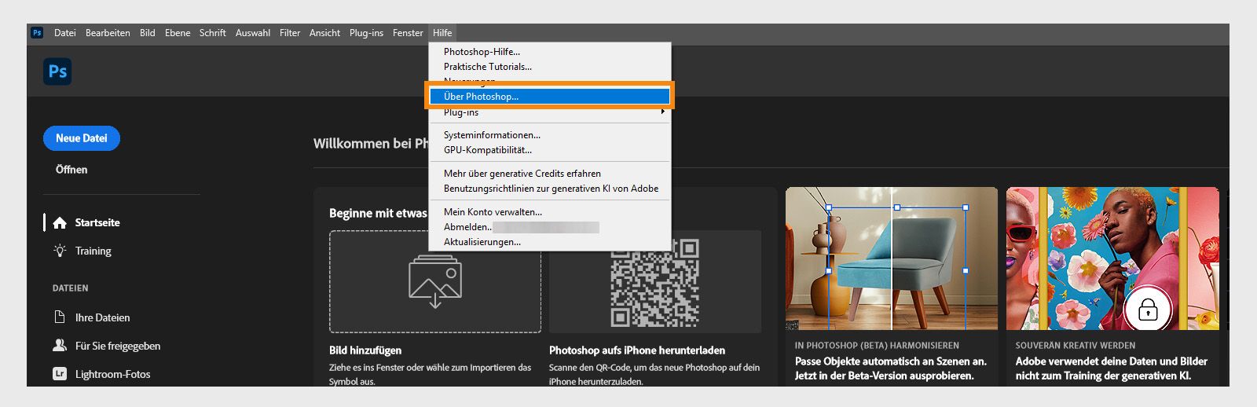Open the Datei menu

[65, 33]
